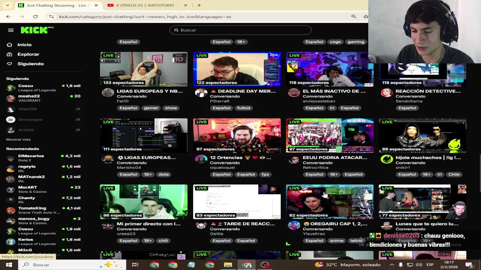Go to Explorar in sidebar
This screenshot has width=481, height=270.
pos(28,54)
